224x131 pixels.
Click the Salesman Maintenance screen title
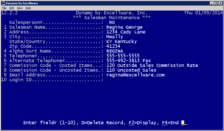tap(112, 18)
